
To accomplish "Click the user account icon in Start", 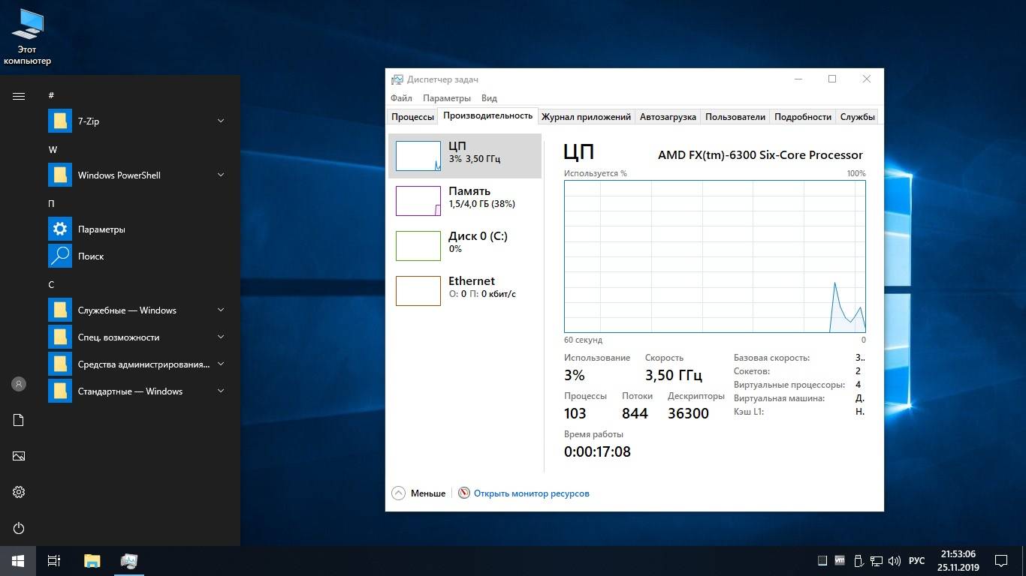I will tap(19, 384).
